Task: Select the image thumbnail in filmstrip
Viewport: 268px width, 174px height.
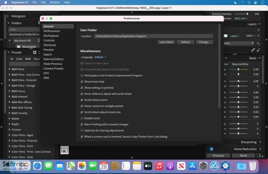Action: tap(65, 150)
